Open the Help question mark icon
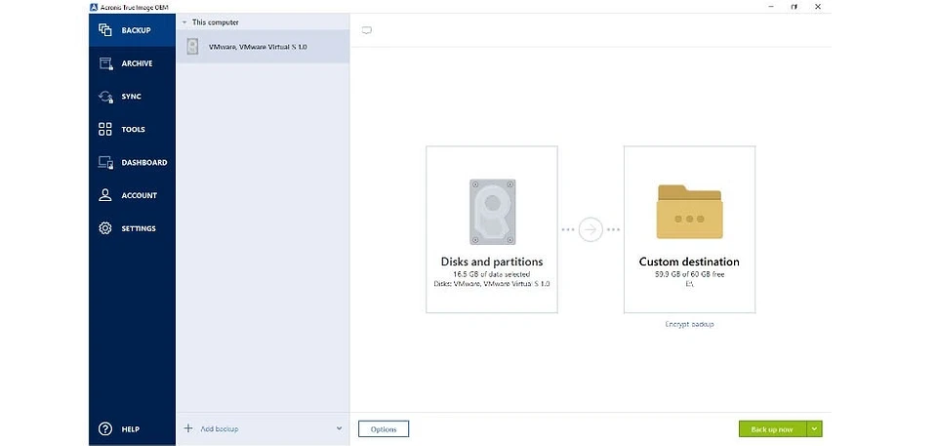Viewport: 937px width, 446px height. [x=105, y=428]
